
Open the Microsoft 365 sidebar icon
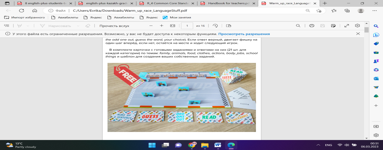click(376, 70)
